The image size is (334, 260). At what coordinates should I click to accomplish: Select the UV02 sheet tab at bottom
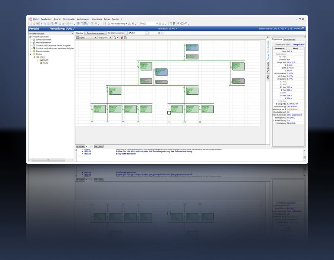(99, 146)
